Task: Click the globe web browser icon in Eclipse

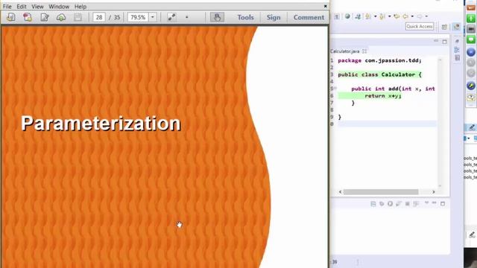Action: click(347, 16)
